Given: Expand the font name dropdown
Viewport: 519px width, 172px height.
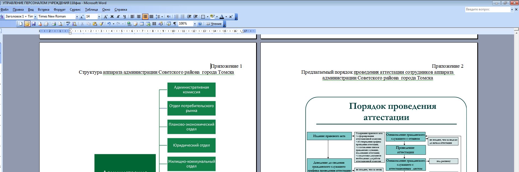Looking at the screenshot, I should (77, 17).
